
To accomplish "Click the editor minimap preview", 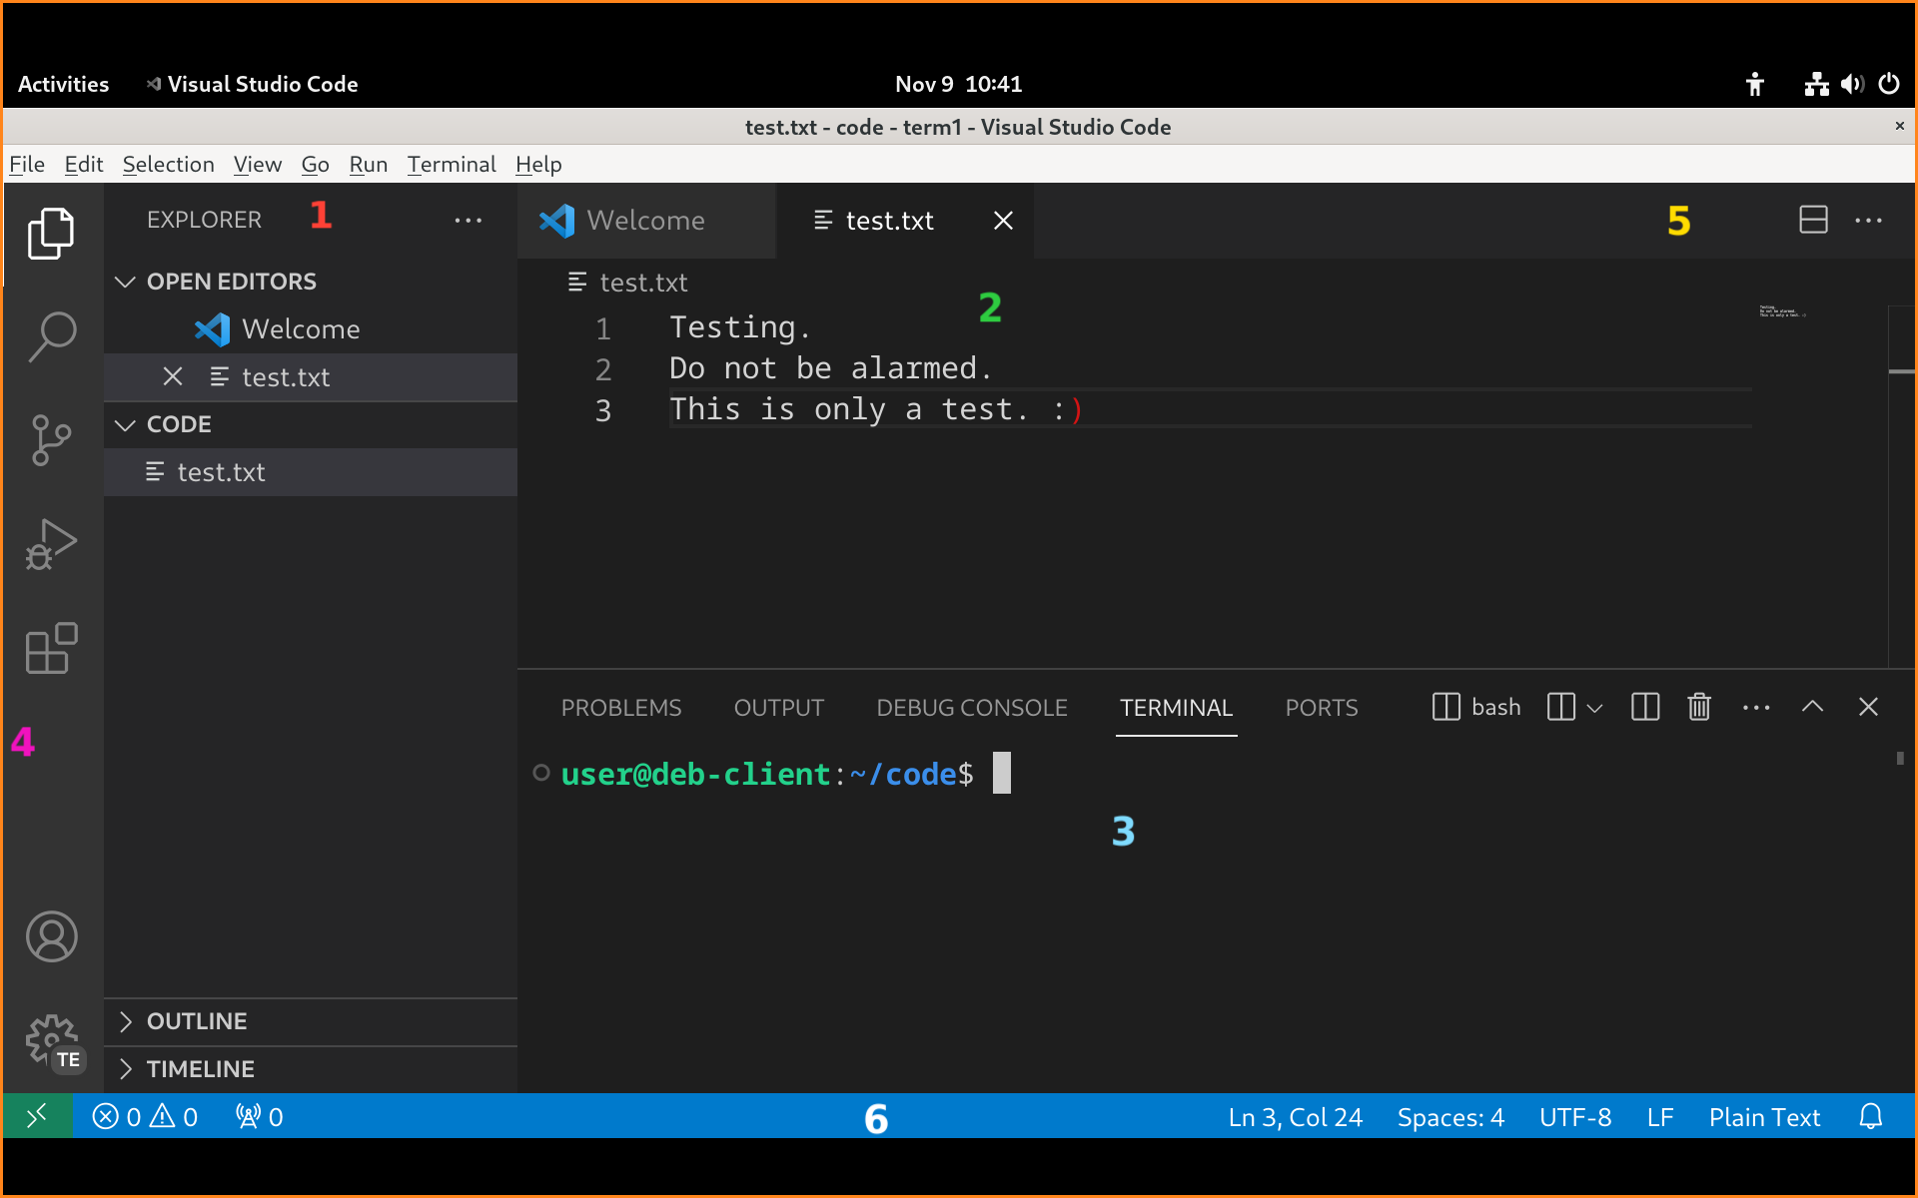I will [x=1782, y=312].
